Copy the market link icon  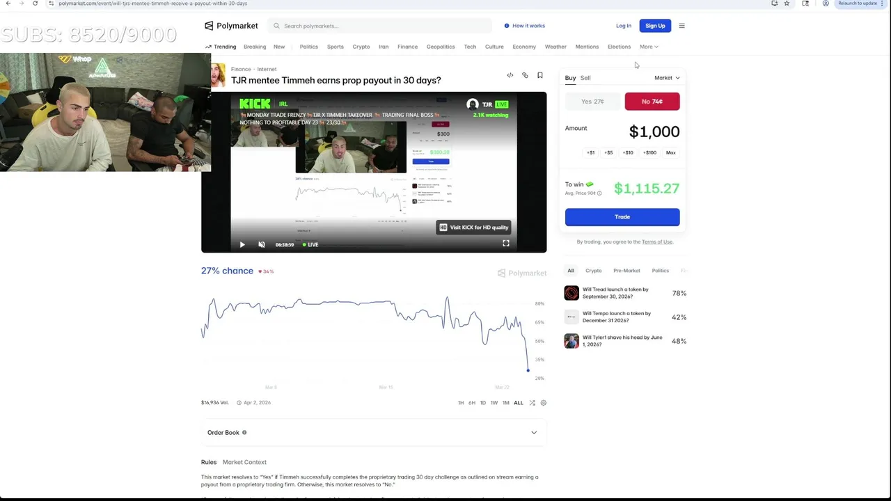pos(525,75)
